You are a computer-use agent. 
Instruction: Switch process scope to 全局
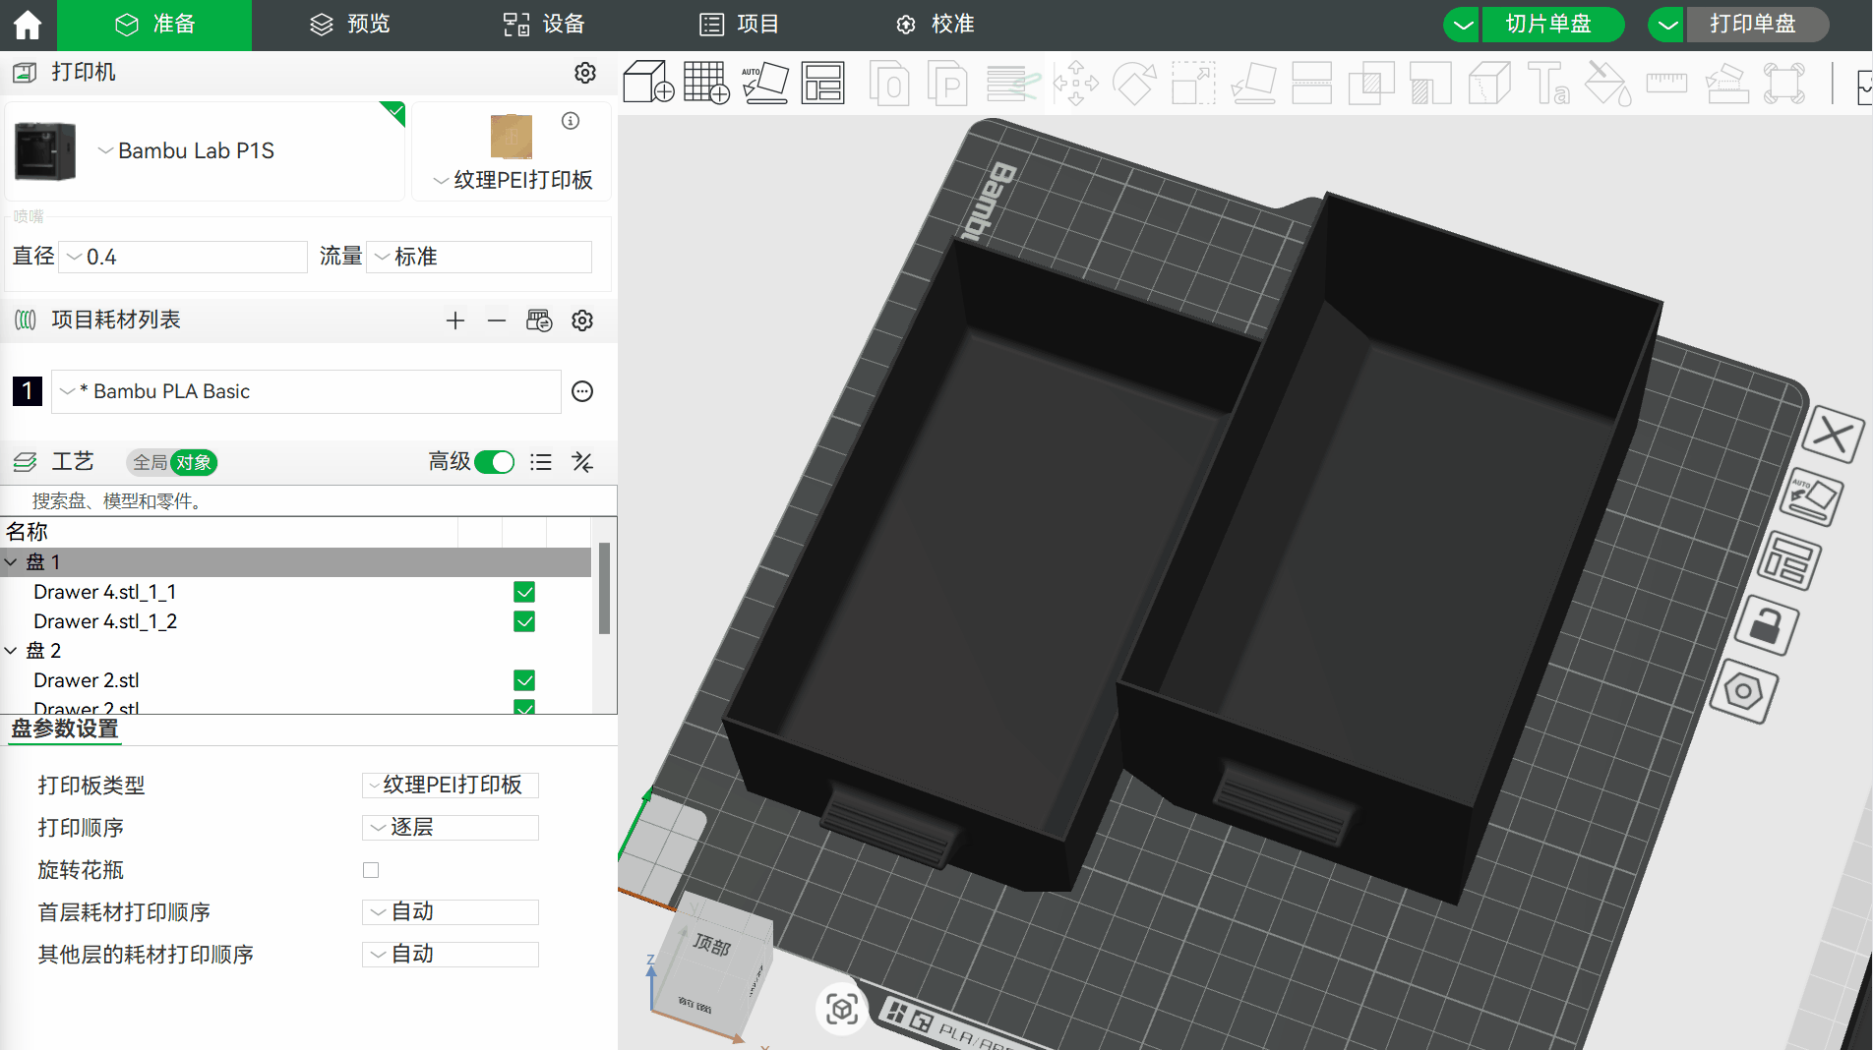click(151, 462)
